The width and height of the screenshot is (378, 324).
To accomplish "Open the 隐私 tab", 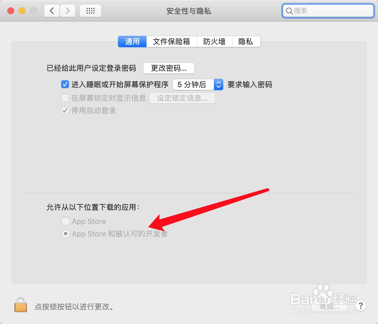I will pyautogui.click(x=246, y=42).
